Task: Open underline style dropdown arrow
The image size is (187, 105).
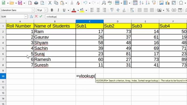Action: (x=68, y=10)
